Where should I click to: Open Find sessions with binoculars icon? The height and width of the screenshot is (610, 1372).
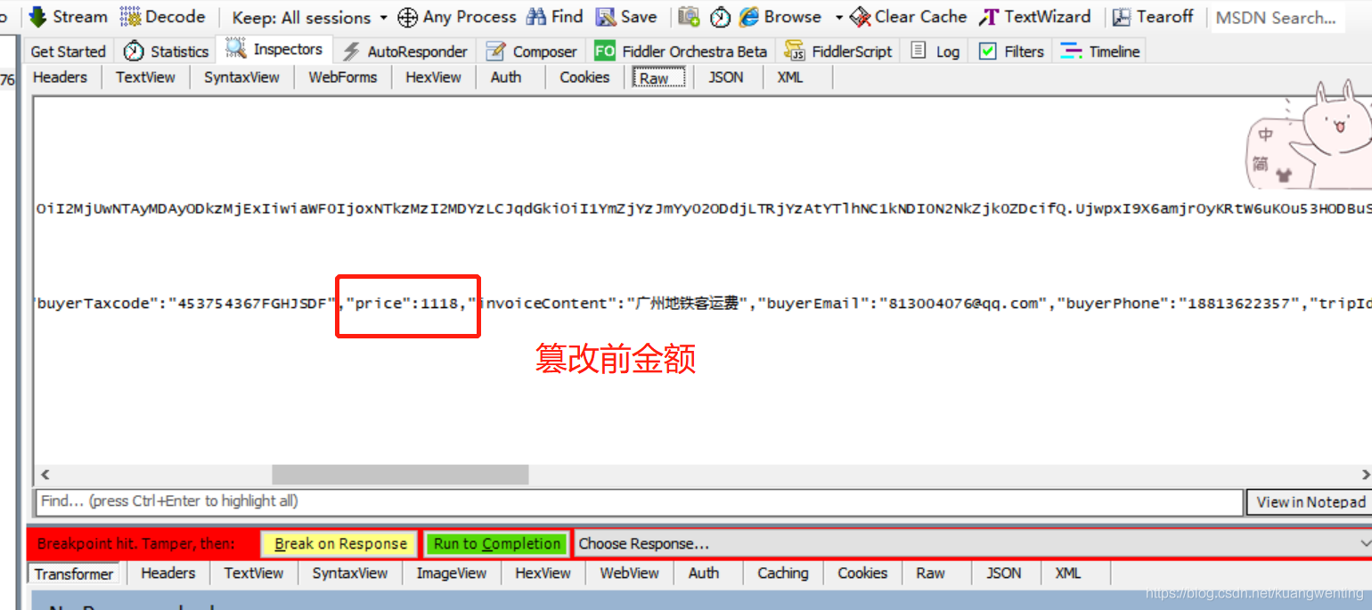pos(554,17)
